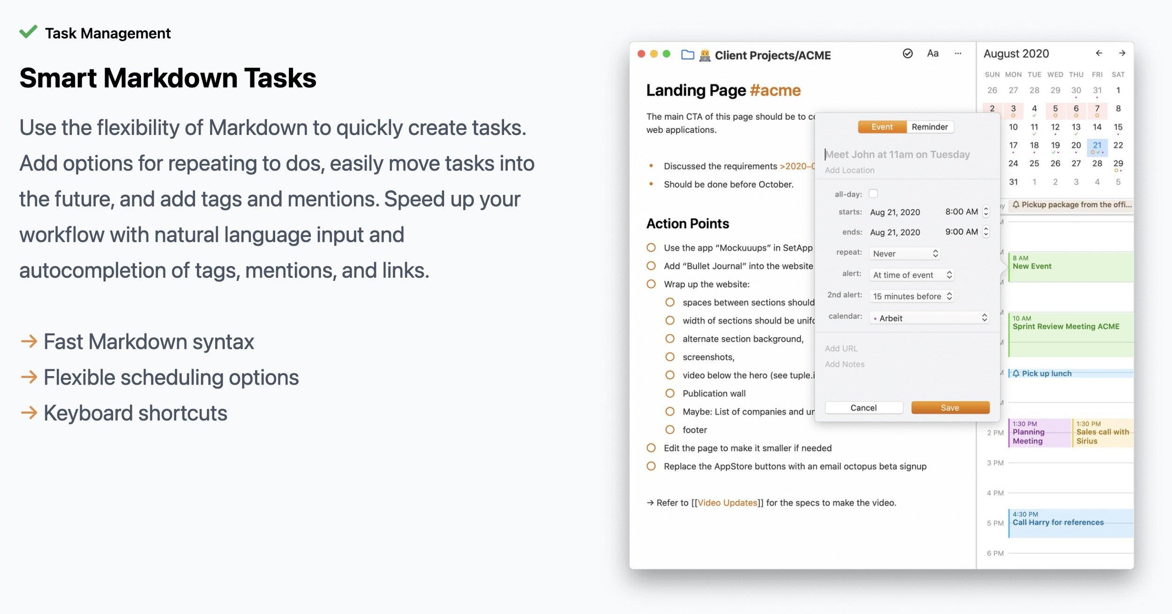Click the checkmark tasks icon in toolbar

pyautogui.click(x=907, y=54)
